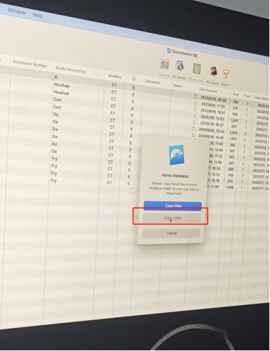Screen dimensions: 270x351
Task: Sort by the Study Description column
Action: coord(71,70)
